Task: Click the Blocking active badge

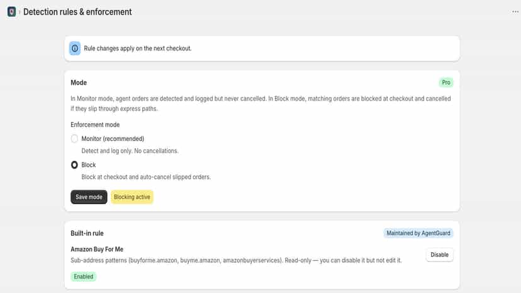Action: point(132,197)
